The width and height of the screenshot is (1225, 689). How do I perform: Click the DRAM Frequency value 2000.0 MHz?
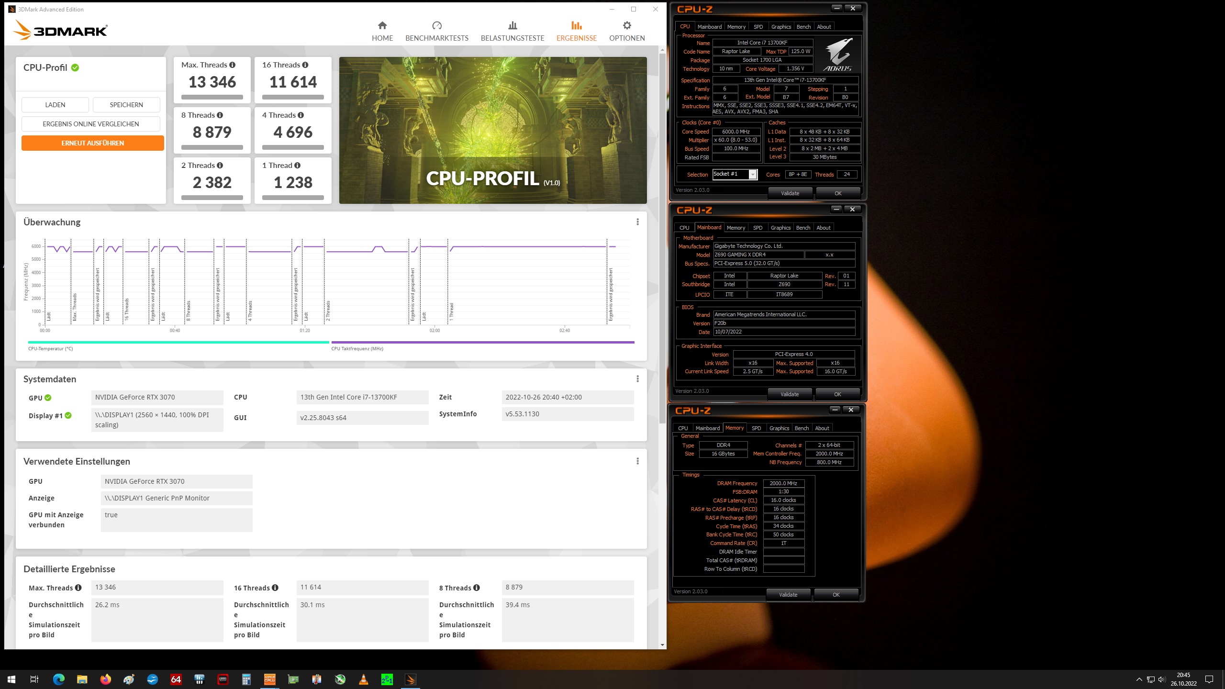(x=783, y=483)
